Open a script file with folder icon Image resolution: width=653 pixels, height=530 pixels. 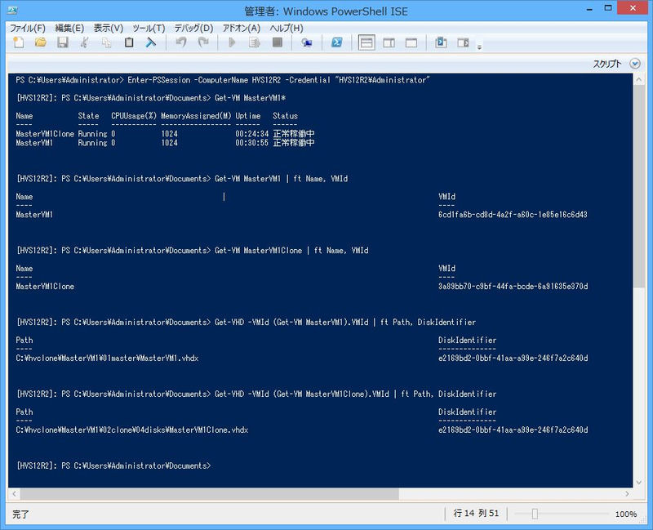coord(40,42)
